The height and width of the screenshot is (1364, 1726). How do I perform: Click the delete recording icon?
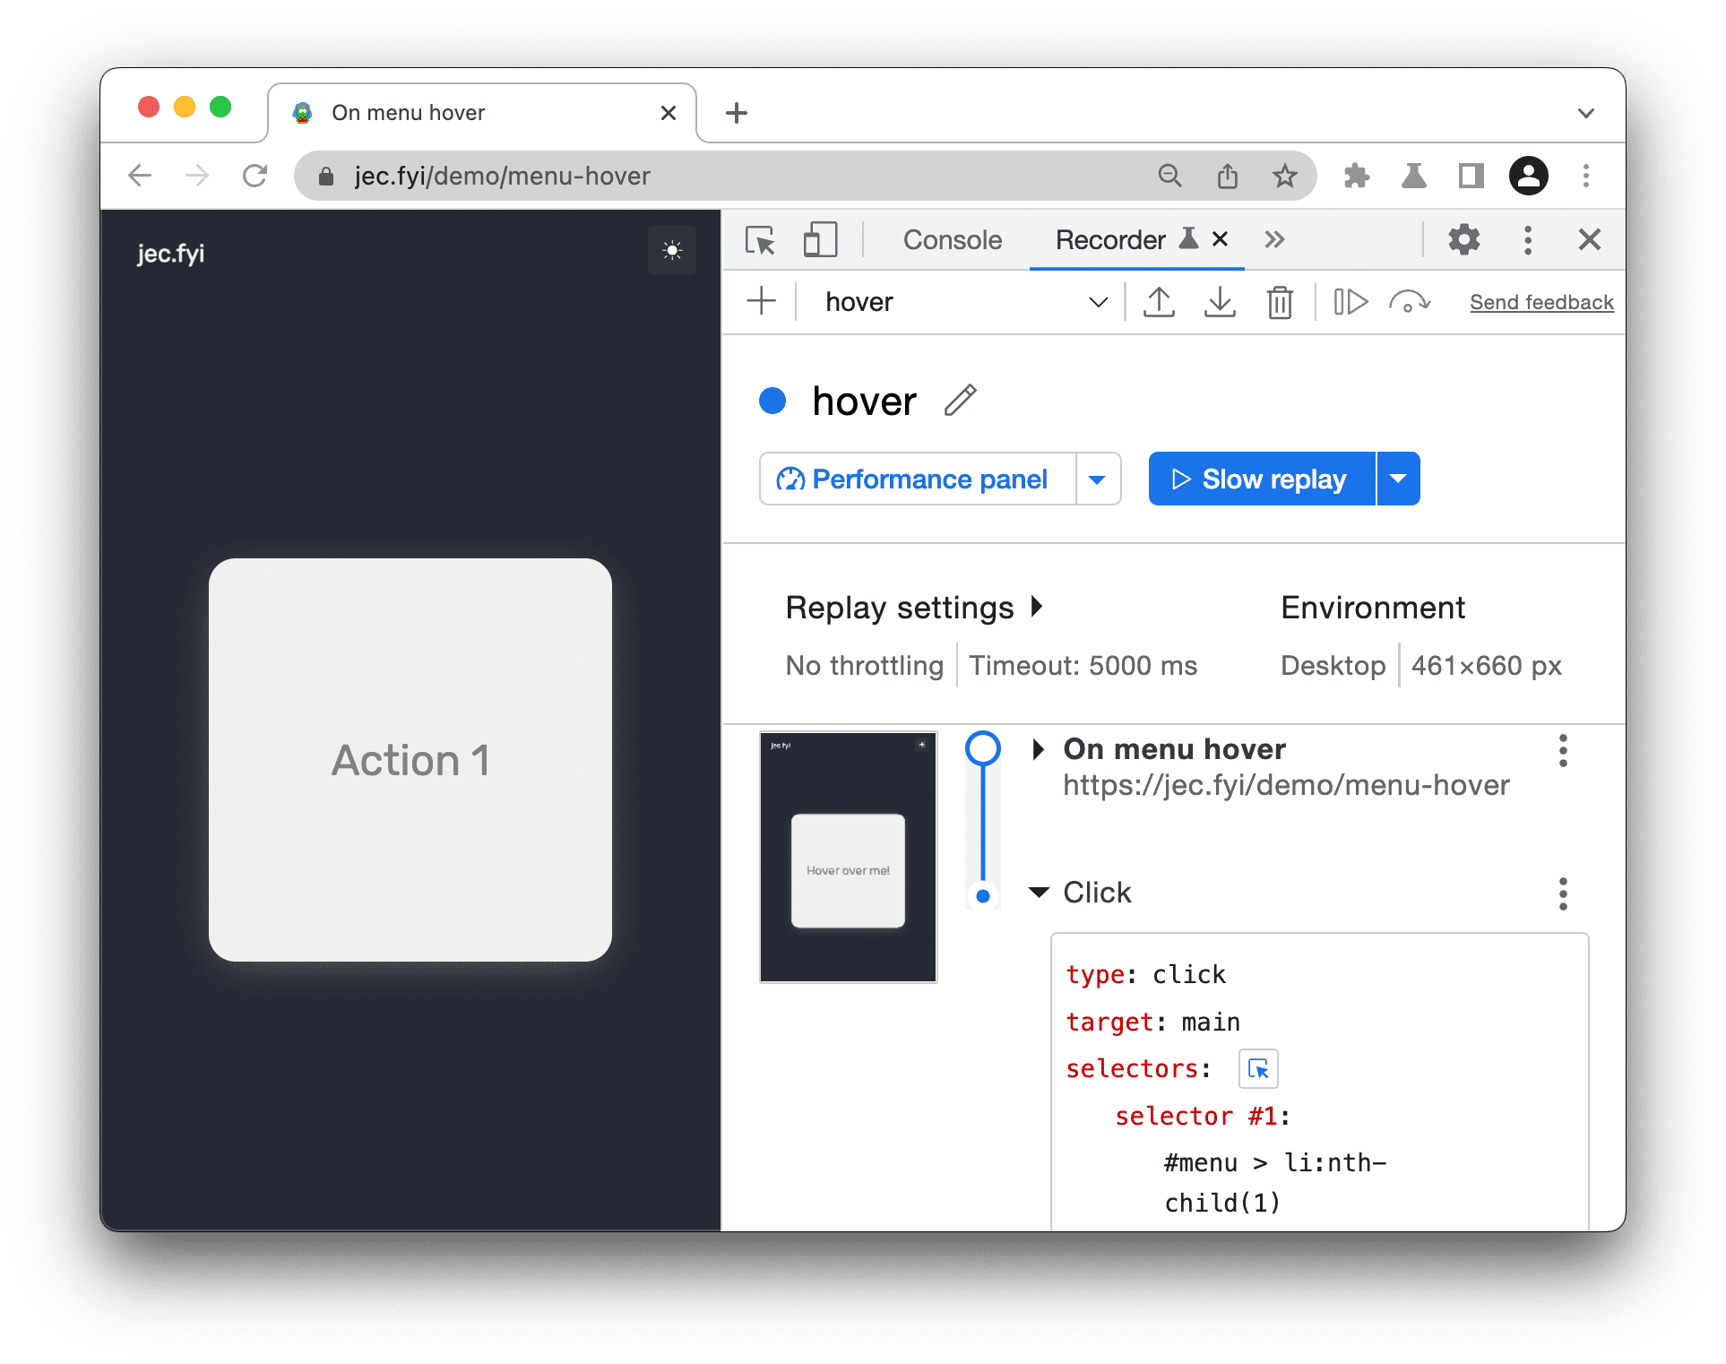tap(1279, 304)
